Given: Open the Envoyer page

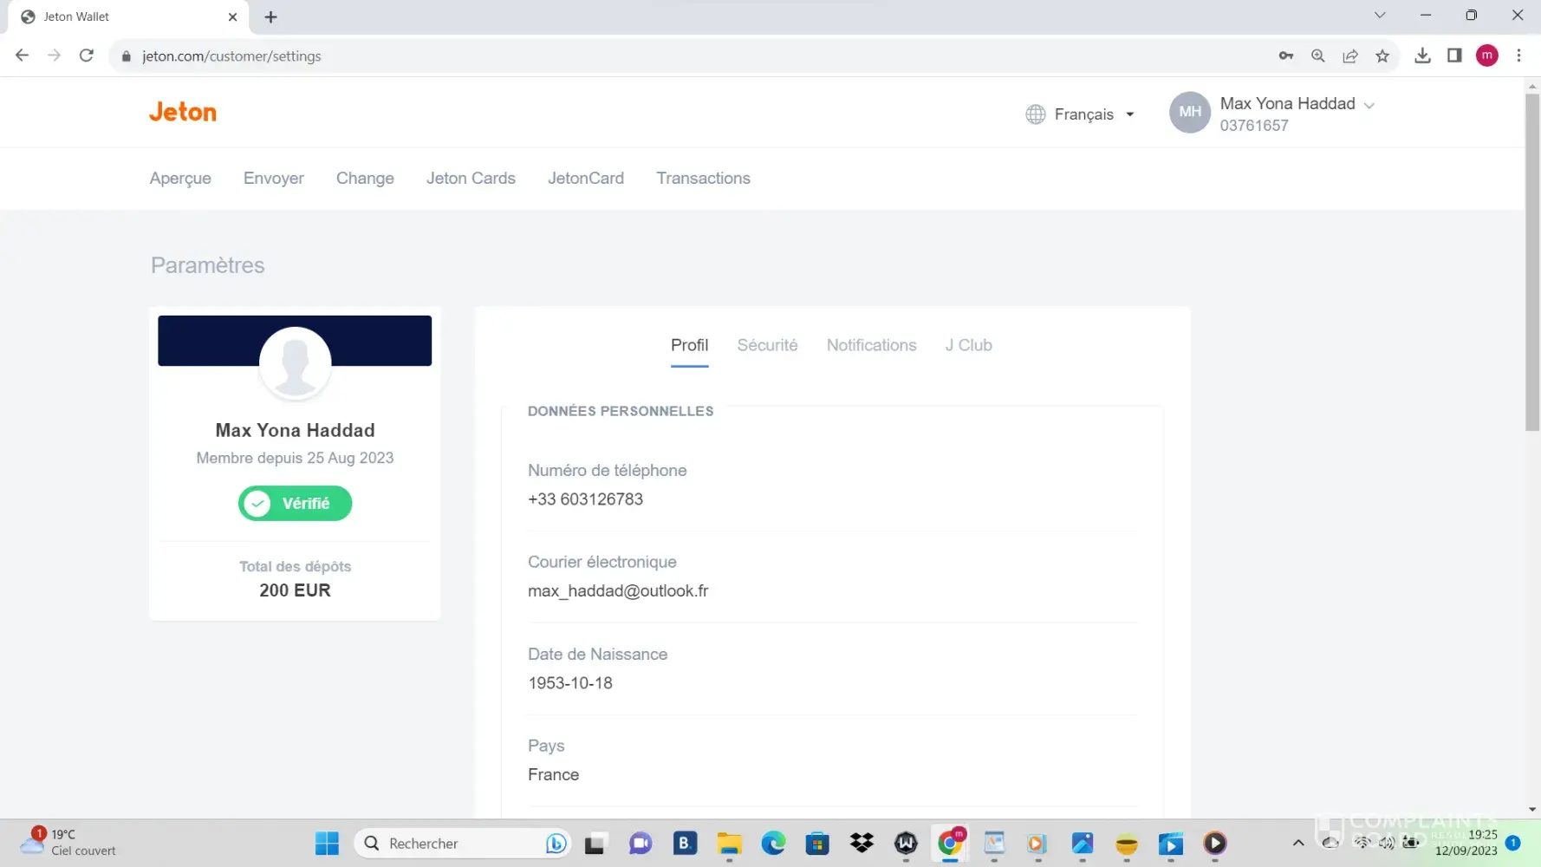Looking at the screenshot, I should pos(273,179).
